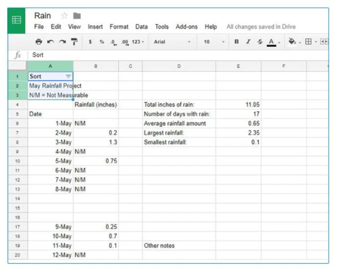
Task: Open the Arial font dropdown
Action: click(x=172, y=42)
